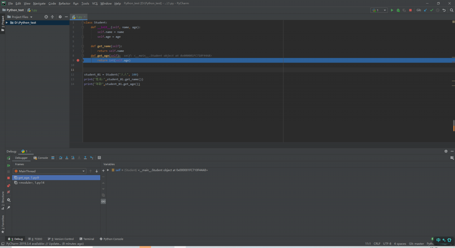The width and height of the screenshot is (455, 248).
Task: Resume program in debug sidebar
Action: pos(9,166)
